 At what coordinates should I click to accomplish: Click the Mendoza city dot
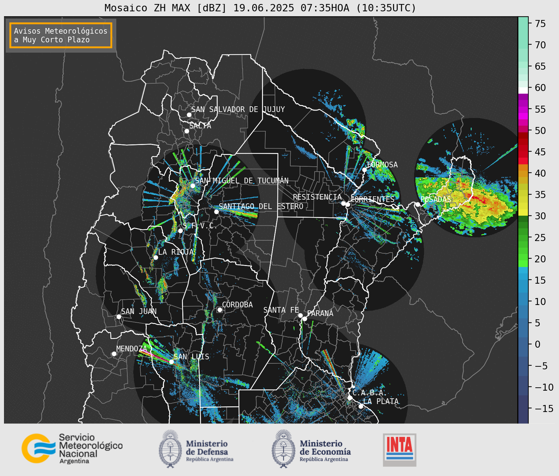(x=114, y=354)
